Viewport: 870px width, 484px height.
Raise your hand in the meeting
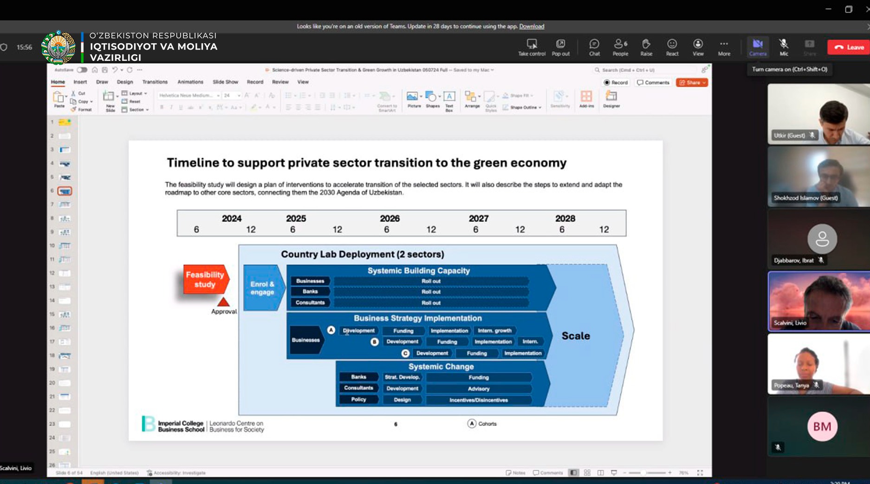(x=646, y=47)
